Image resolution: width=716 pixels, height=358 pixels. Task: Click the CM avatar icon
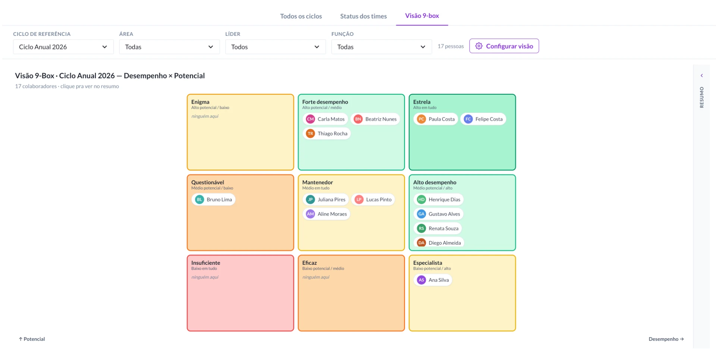point(310,119)
